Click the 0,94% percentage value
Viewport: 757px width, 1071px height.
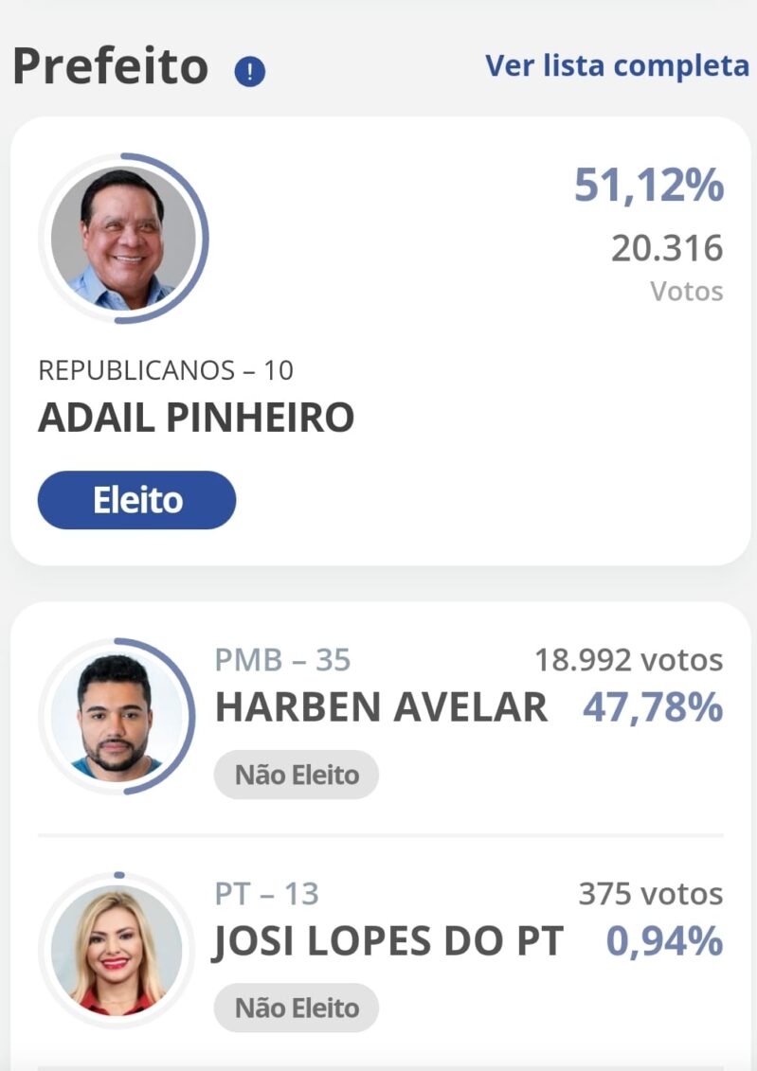coord(665,941)
